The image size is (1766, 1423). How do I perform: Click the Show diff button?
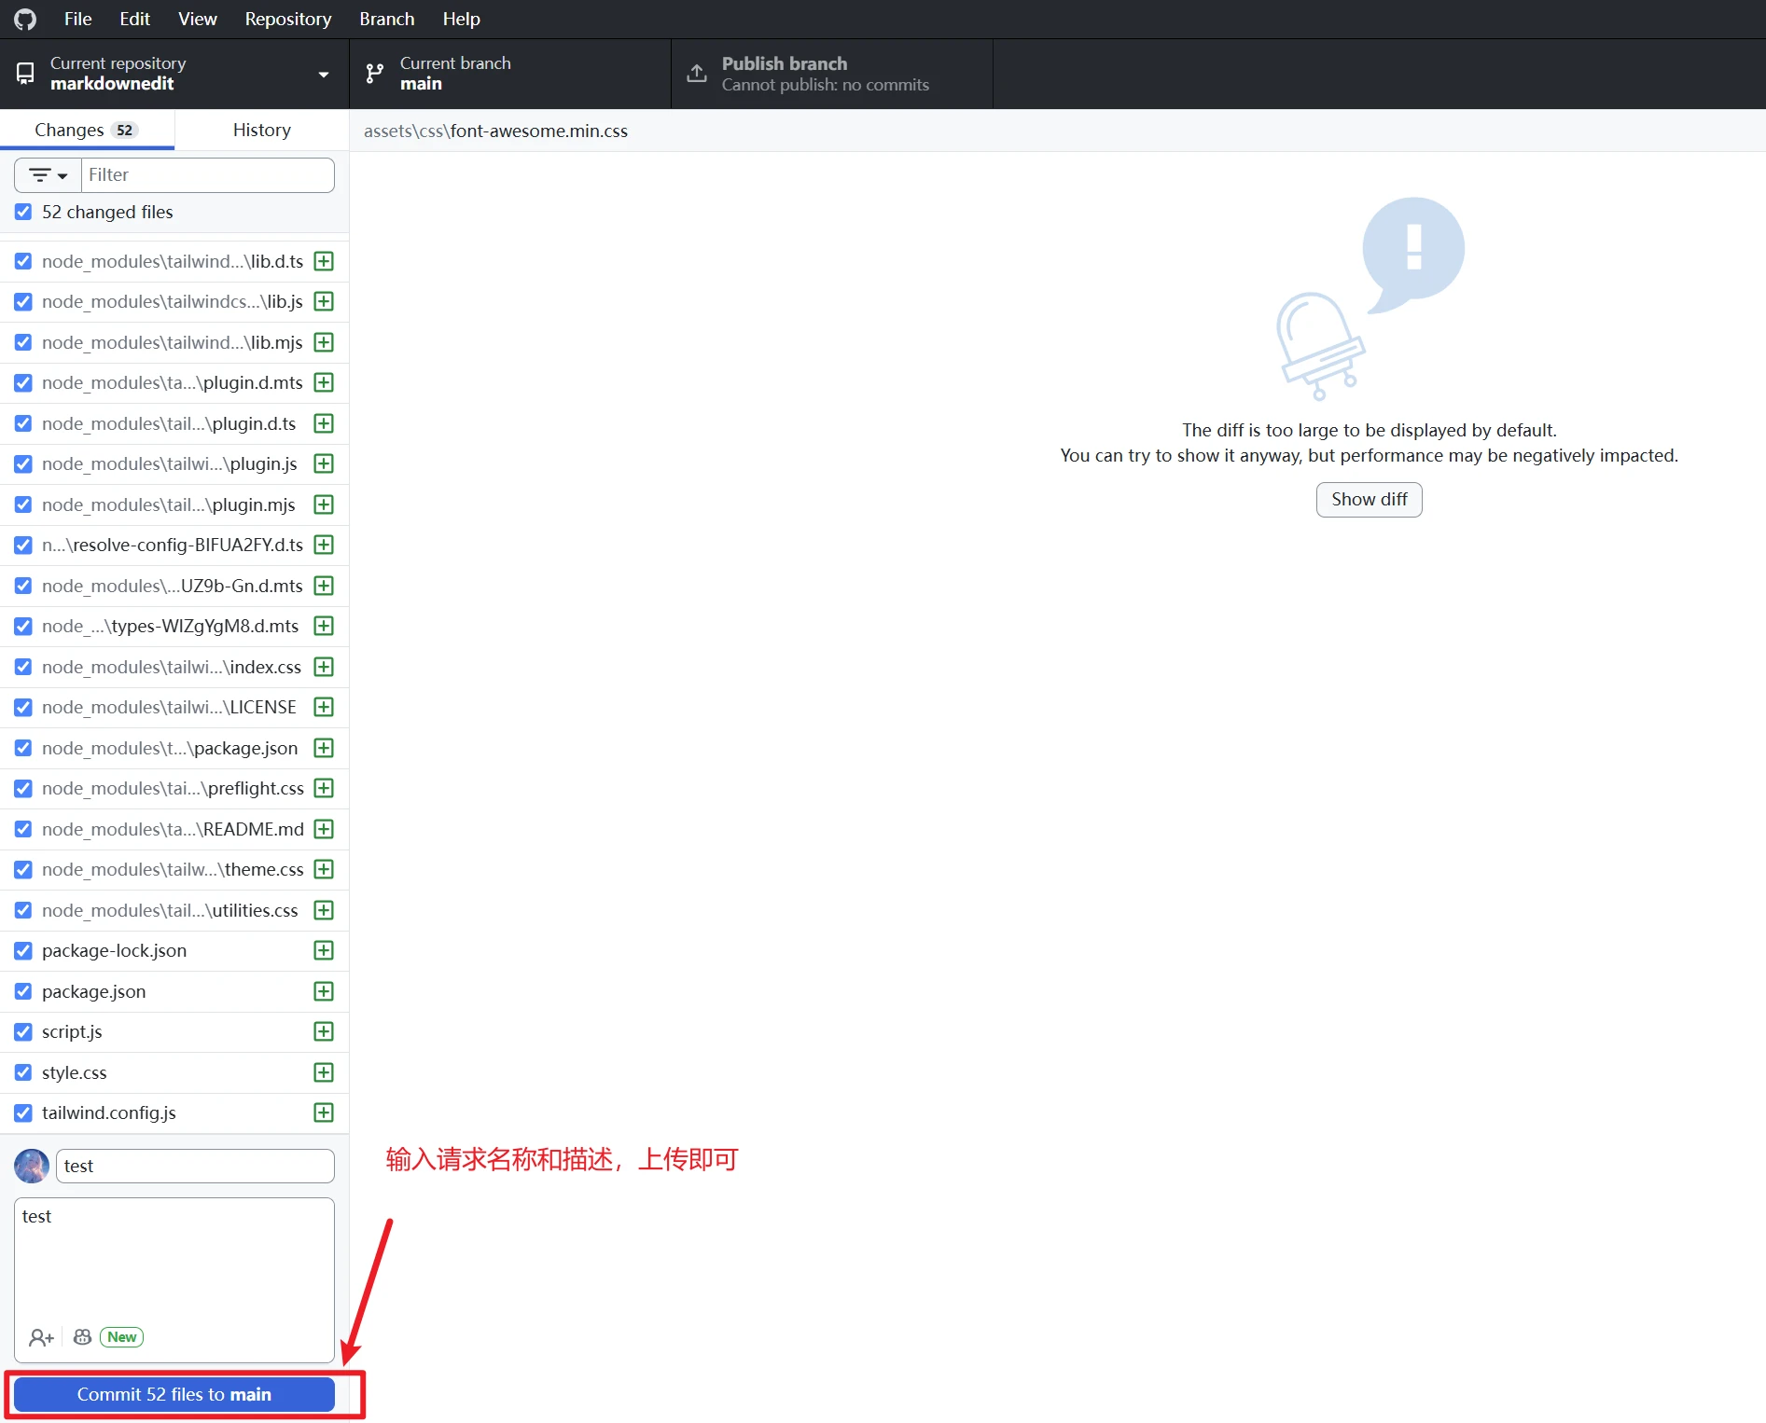pos(1368,499)
